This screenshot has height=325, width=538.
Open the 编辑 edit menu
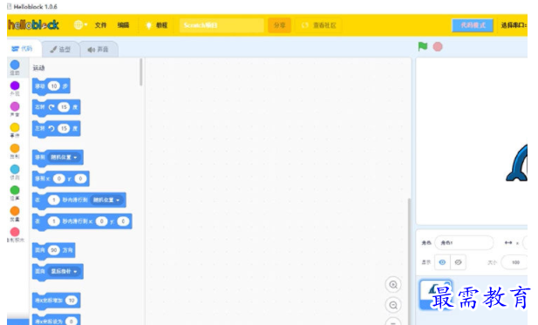123,25
